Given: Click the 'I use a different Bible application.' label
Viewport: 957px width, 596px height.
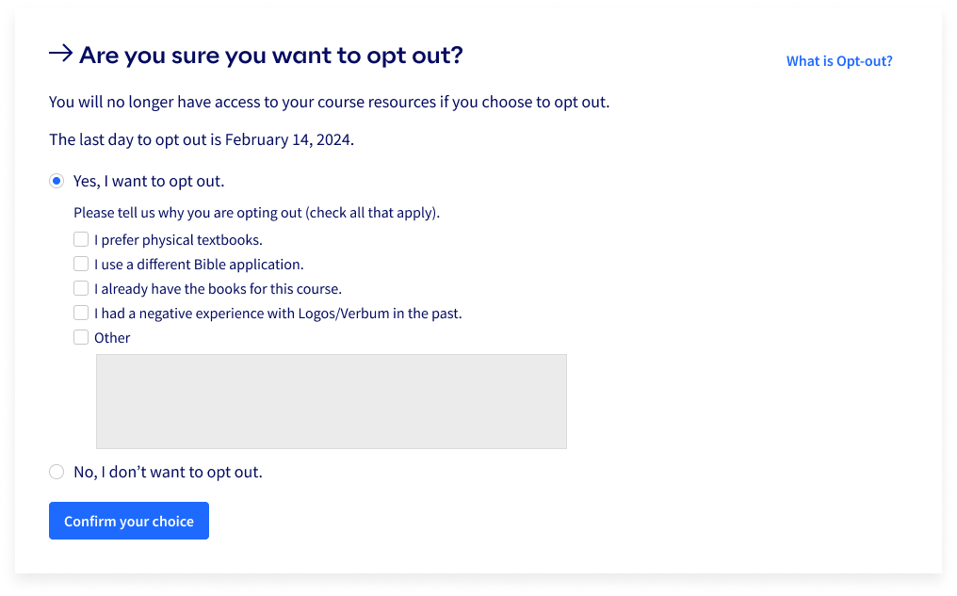Looking at the screenshot, I should click(x=199, y=265).
